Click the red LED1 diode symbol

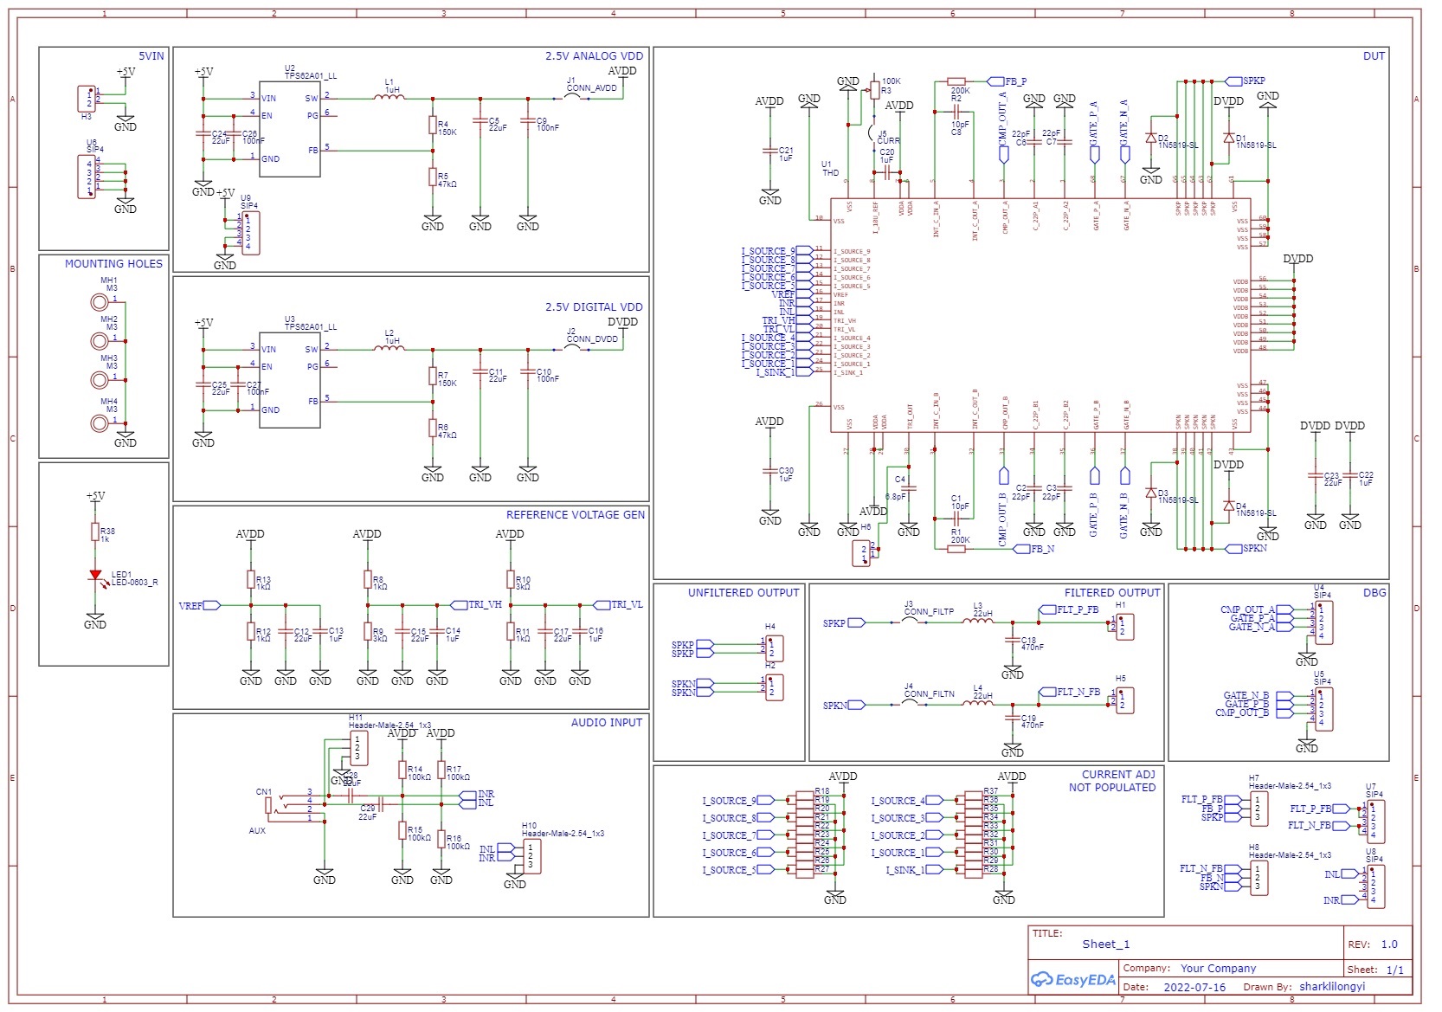click(x=95, y=575)
